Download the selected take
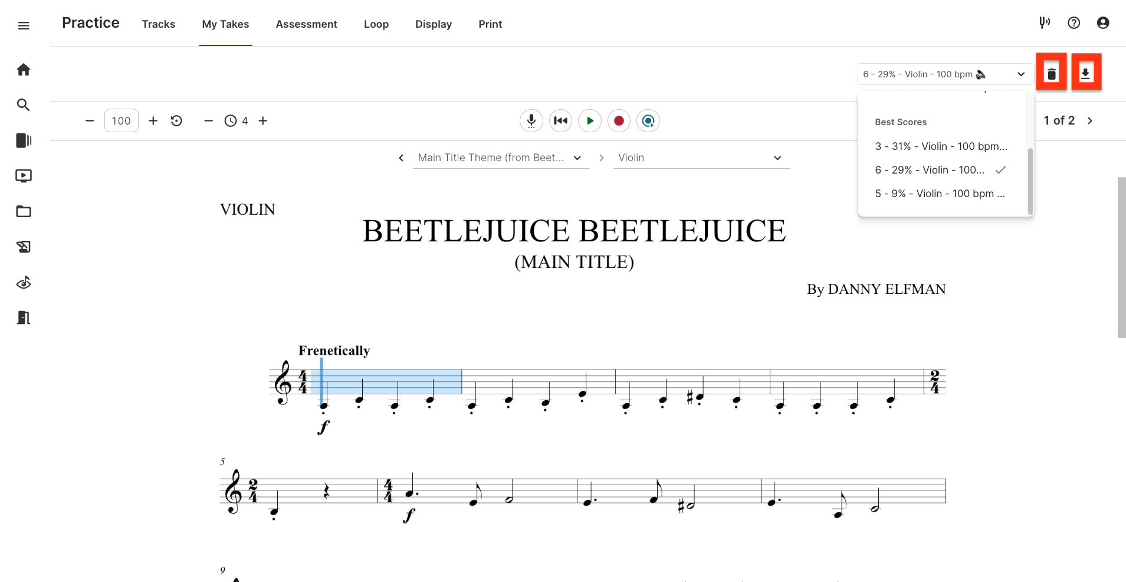The height and width of the screenshot is (582, 1126). [1086, 74]
